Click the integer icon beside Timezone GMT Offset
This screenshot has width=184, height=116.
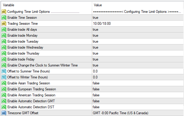4,113
